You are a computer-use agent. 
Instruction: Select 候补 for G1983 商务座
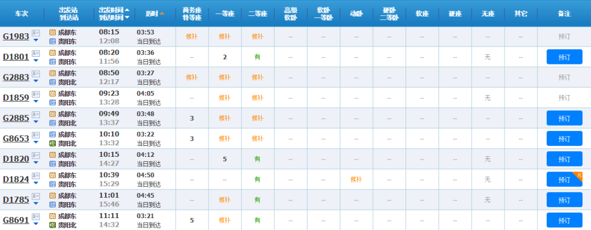tap(192, 37)
